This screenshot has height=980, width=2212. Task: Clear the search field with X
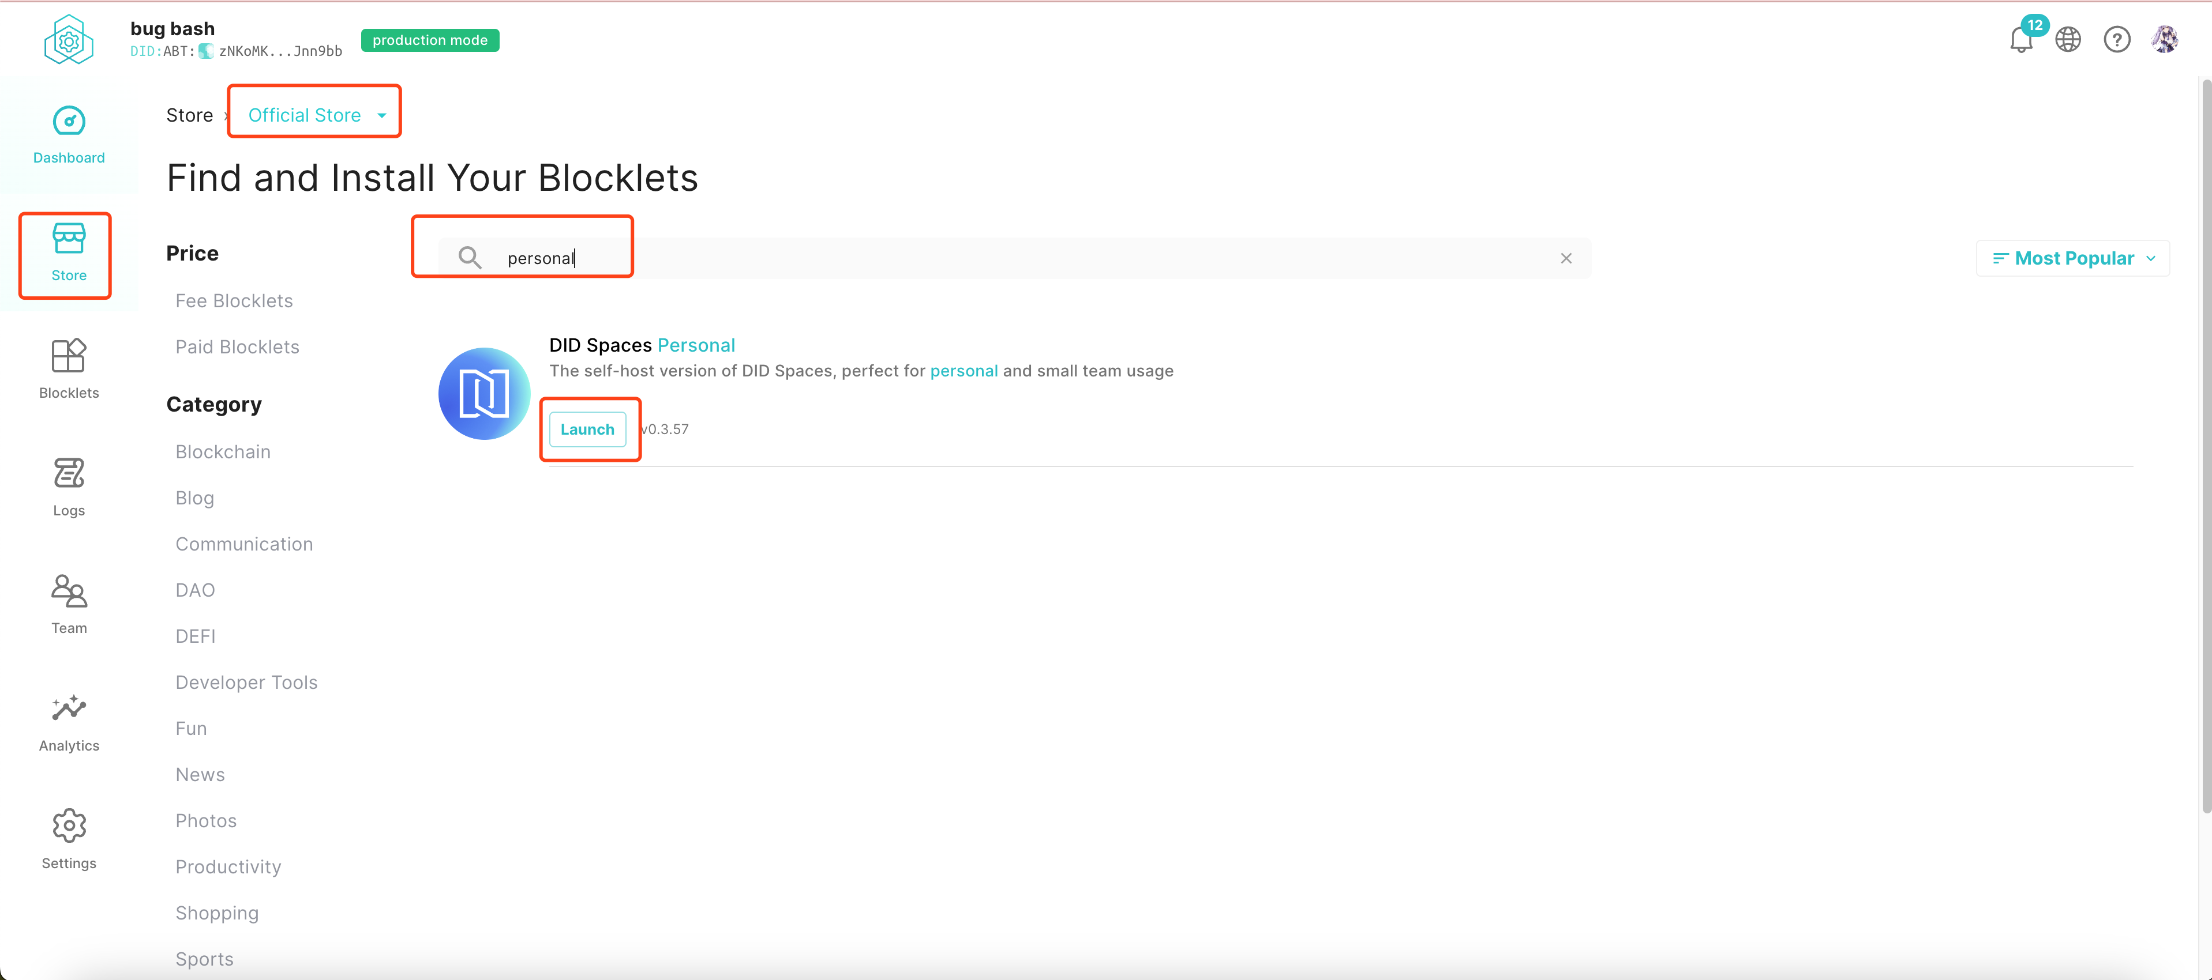coord(1566,258)
